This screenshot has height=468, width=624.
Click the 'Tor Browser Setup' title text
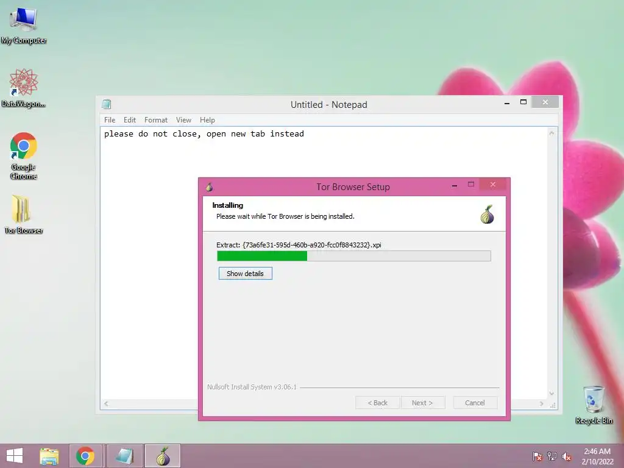tap(353, 186)
